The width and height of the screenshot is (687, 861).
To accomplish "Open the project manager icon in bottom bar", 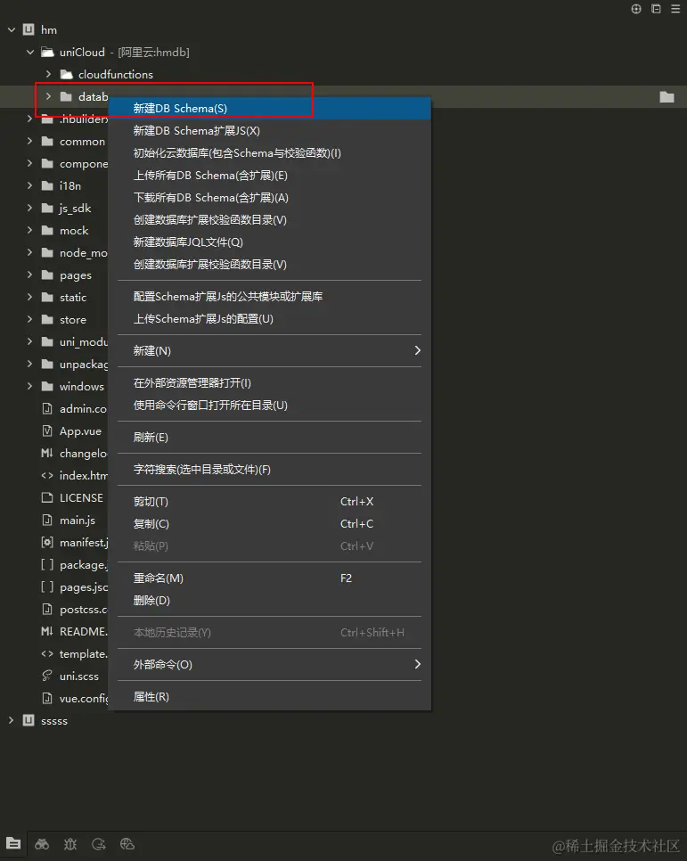I will point(13,843).
